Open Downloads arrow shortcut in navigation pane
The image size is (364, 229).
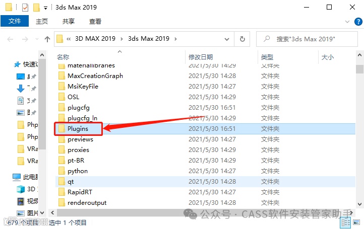point(21,88)
